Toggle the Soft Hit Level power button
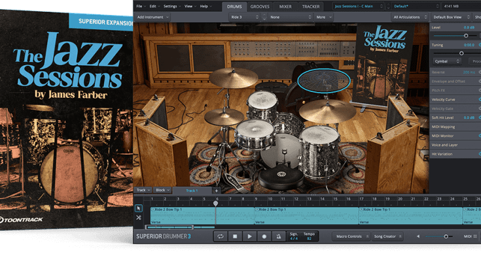The image size is (481, 261). tap(478, 117)
